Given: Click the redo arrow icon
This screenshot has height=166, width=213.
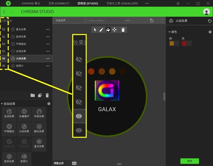Looking at the screenshot, I should (162, 20).
